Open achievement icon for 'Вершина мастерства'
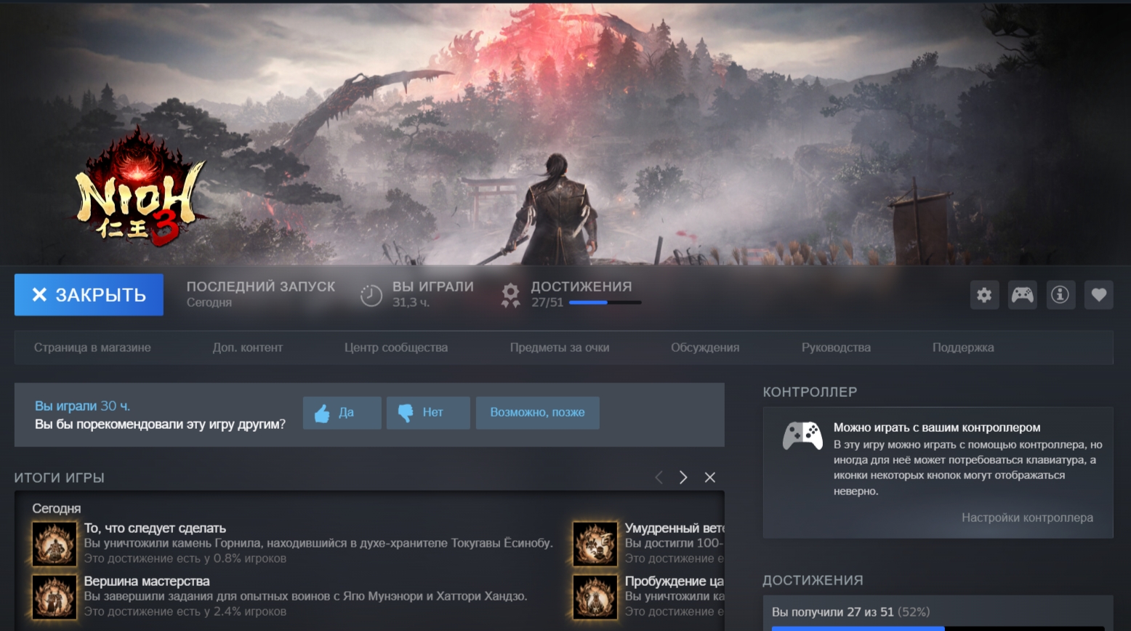This screenshot has width=1131, height=631. coord(55,597)
